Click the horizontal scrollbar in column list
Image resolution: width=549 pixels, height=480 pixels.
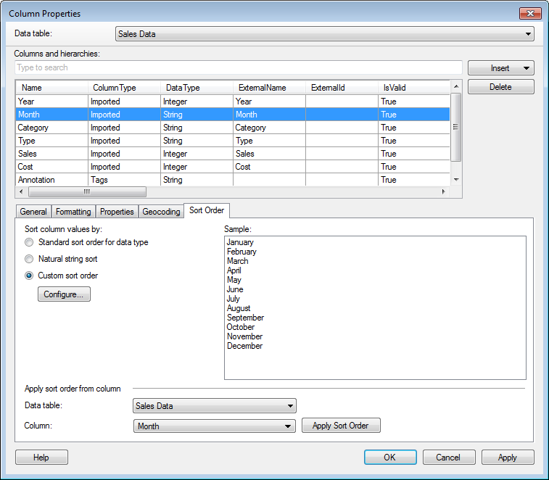[x=87, y=192]
